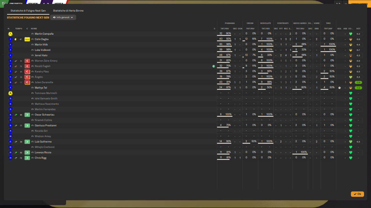Click the green substituted-on arrow for Chris Rigg
This screenshot has width=371, height=208.
tap(27, 158)
